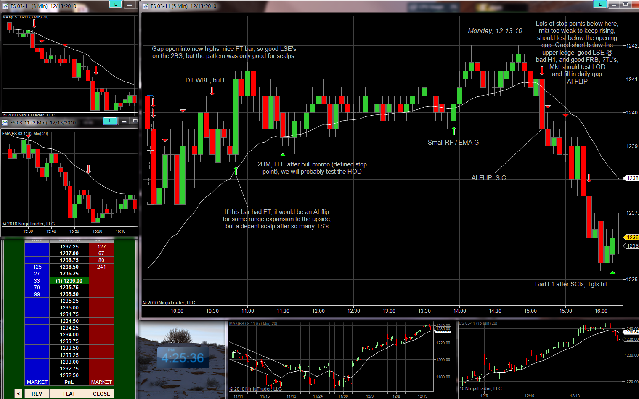Click the sell cell at price 1236.50
Viewport: 639px width, 399px height.
click(x=101, y=267)
